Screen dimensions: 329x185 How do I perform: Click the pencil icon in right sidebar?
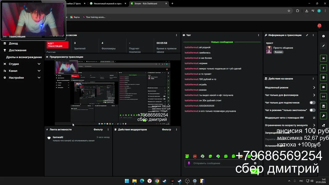point(323,46)
